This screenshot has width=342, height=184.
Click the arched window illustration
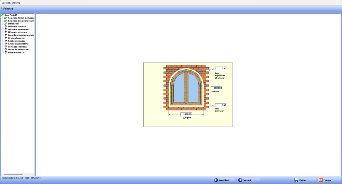click(x=186, y=88)
